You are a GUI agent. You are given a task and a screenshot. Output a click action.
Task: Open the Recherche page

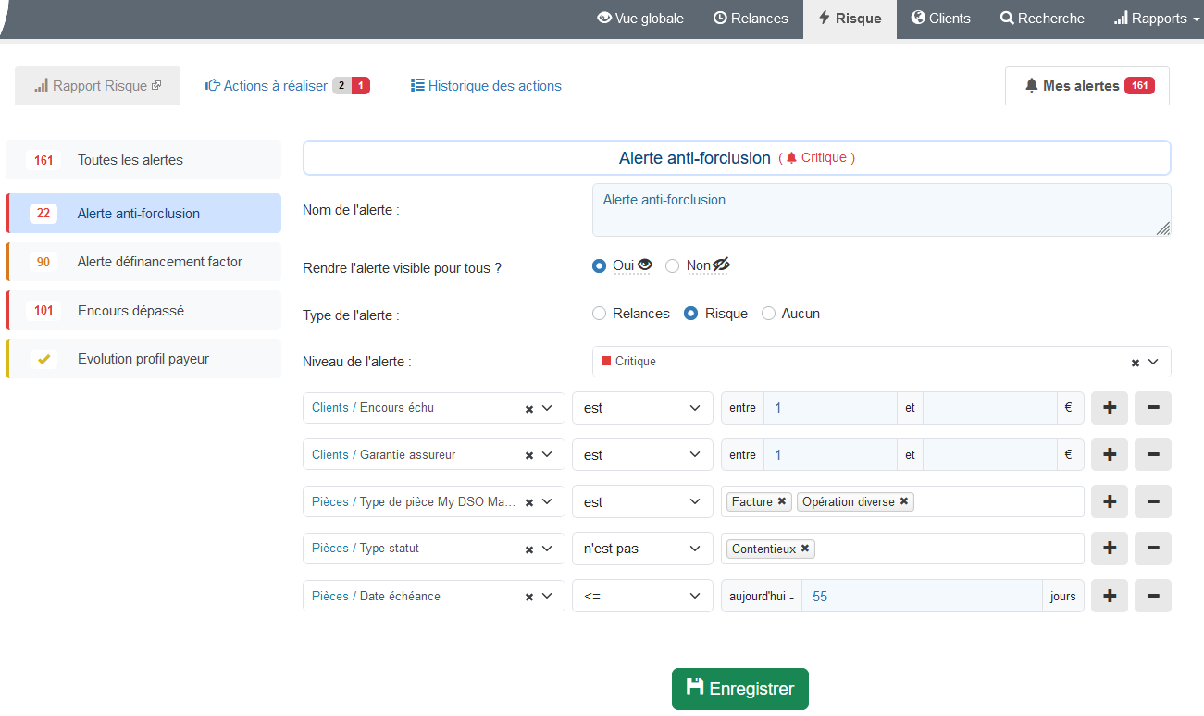[x=1042, y=19]
